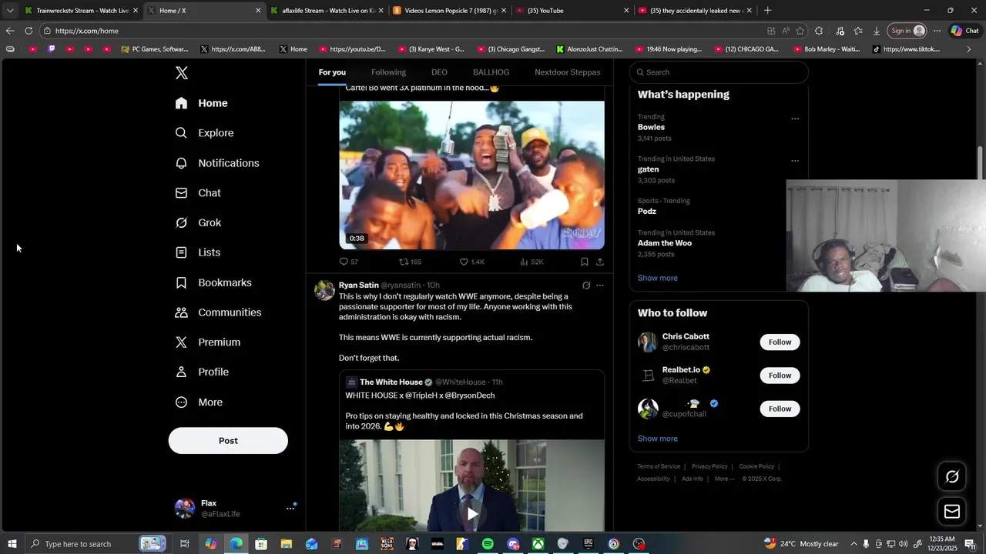This screenshot has height=554, width=986.
Task: Open the Privacy Policy link
Action: coord(709,466)
